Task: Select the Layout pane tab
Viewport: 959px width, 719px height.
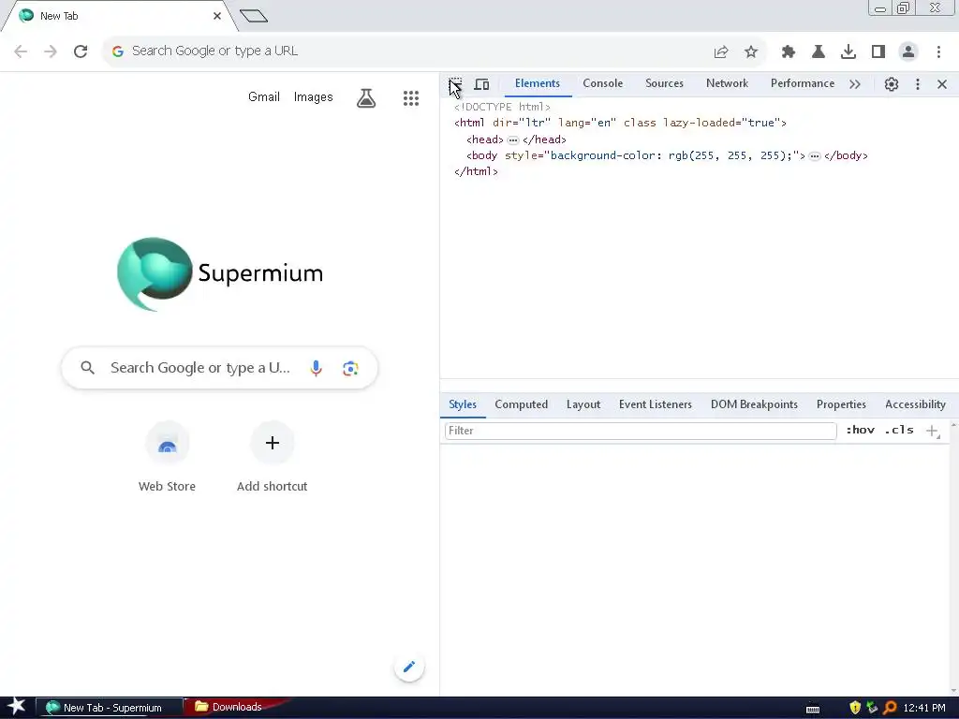Action: point(583,404)
